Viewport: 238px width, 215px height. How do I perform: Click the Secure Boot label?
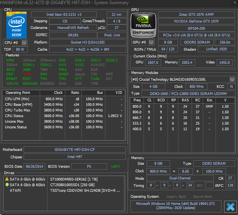coord(202,197)
